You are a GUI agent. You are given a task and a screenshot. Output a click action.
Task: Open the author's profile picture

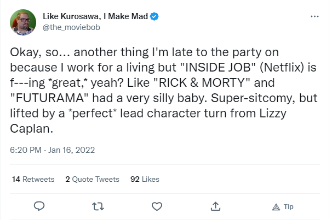click(22, 22)
